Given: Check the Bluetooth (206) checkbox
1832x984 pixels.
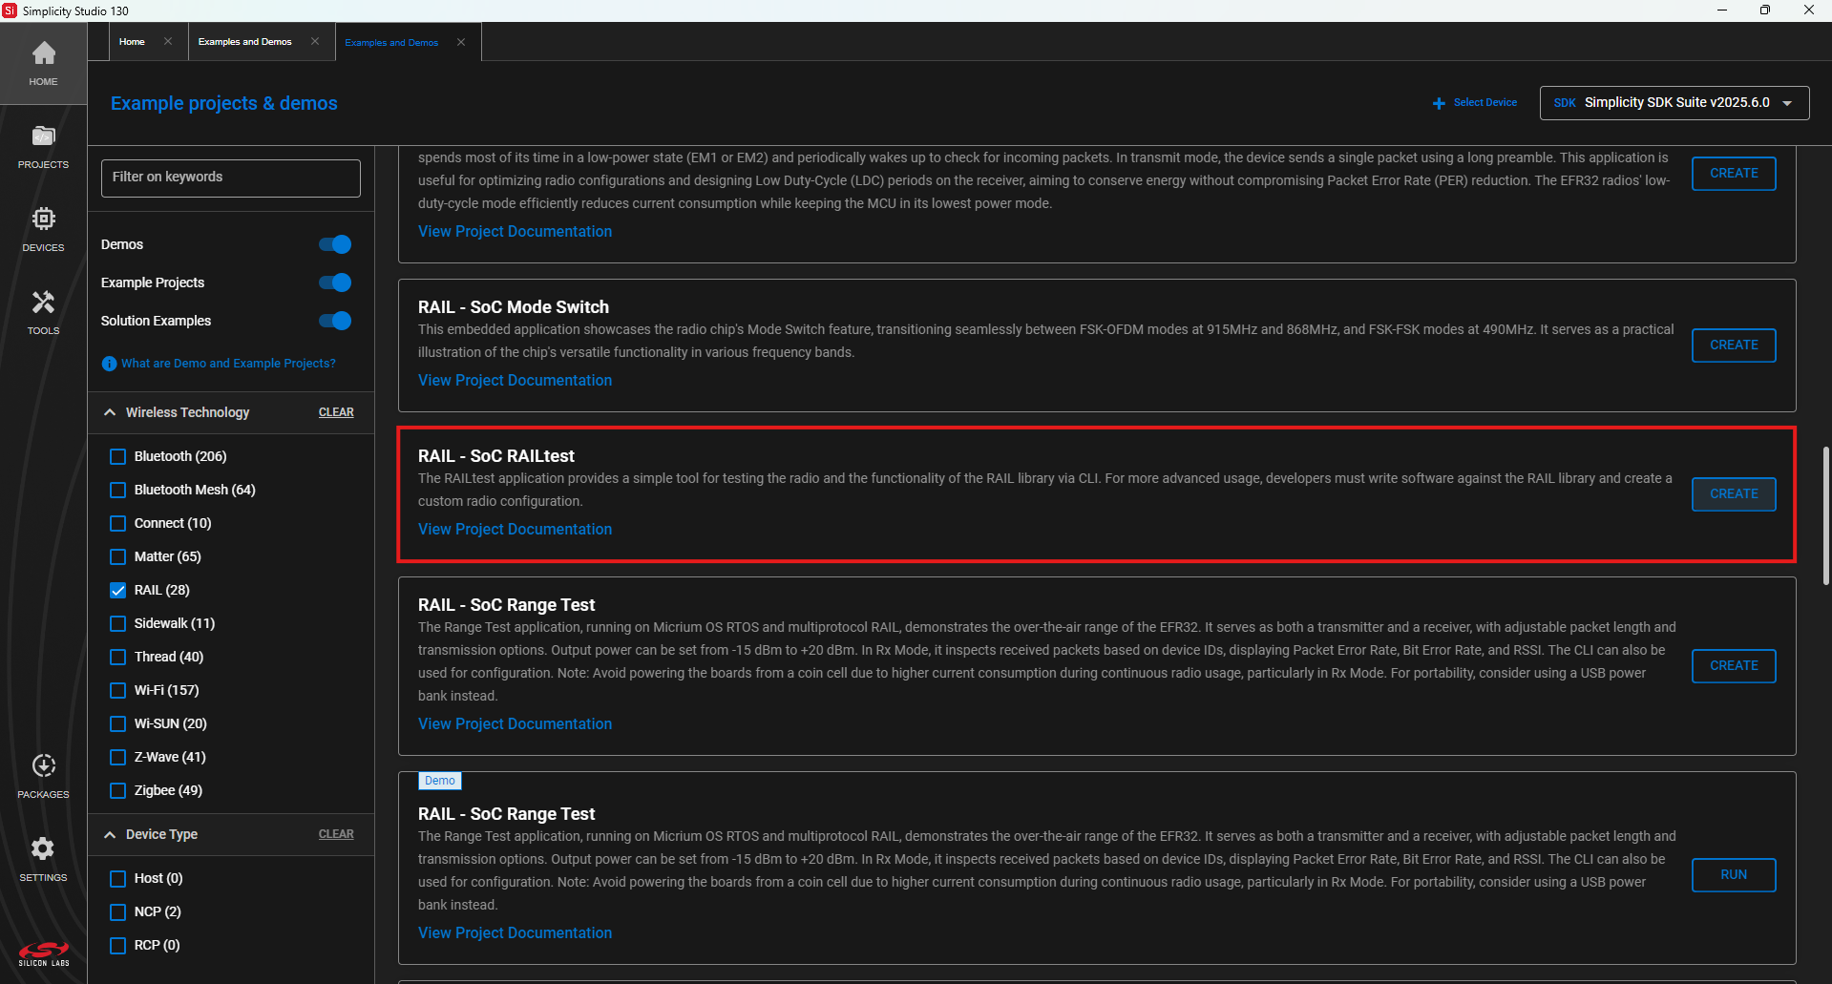Looking at the screenshot, I should (x=118, y=457).
